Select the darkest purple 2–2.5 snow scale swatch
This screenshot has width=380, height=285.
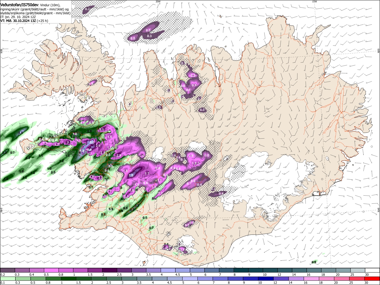pyautogui.click(x=109, y=270)
